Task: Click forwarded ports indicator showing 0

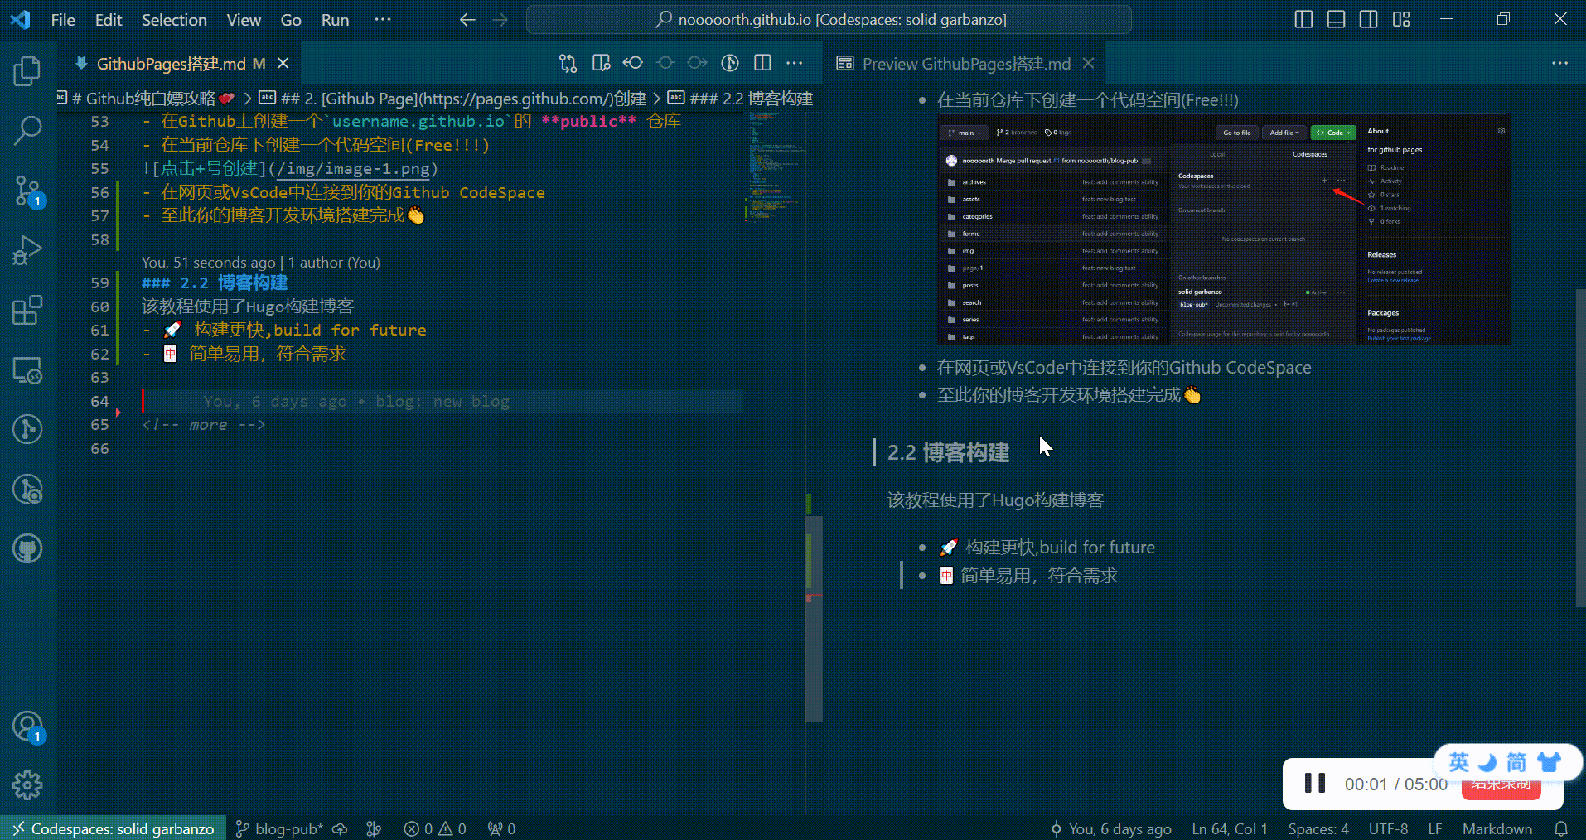Action: 501,828
